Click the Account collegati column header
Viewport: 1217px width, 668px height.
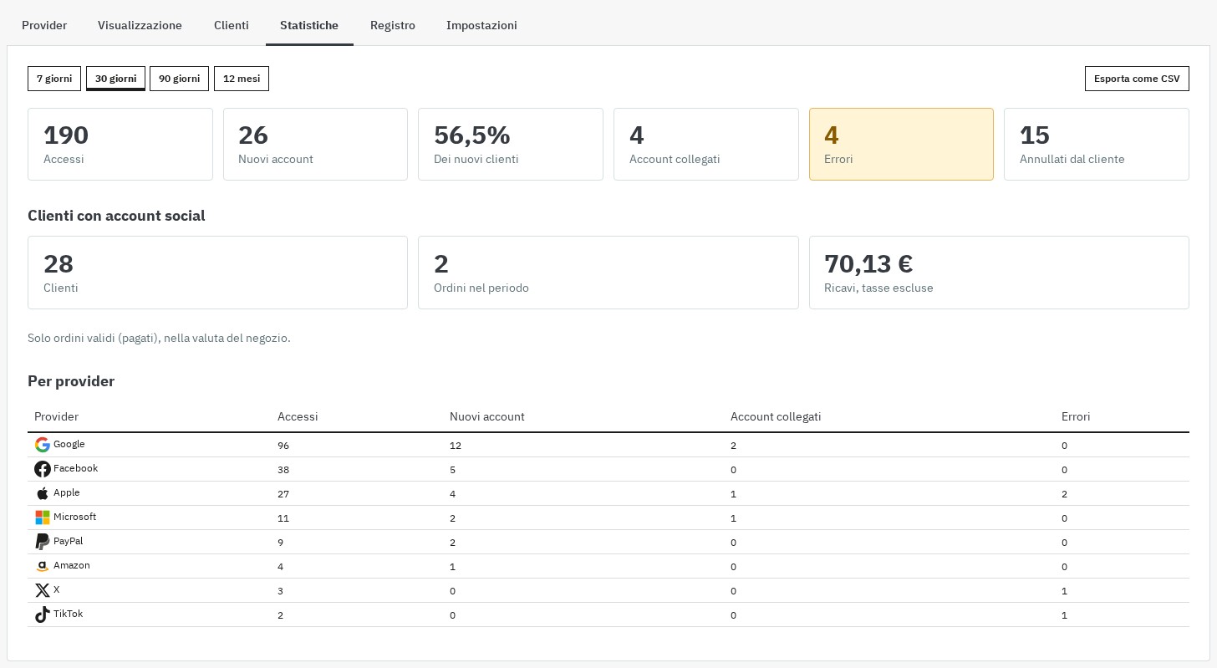click(776, 416)
